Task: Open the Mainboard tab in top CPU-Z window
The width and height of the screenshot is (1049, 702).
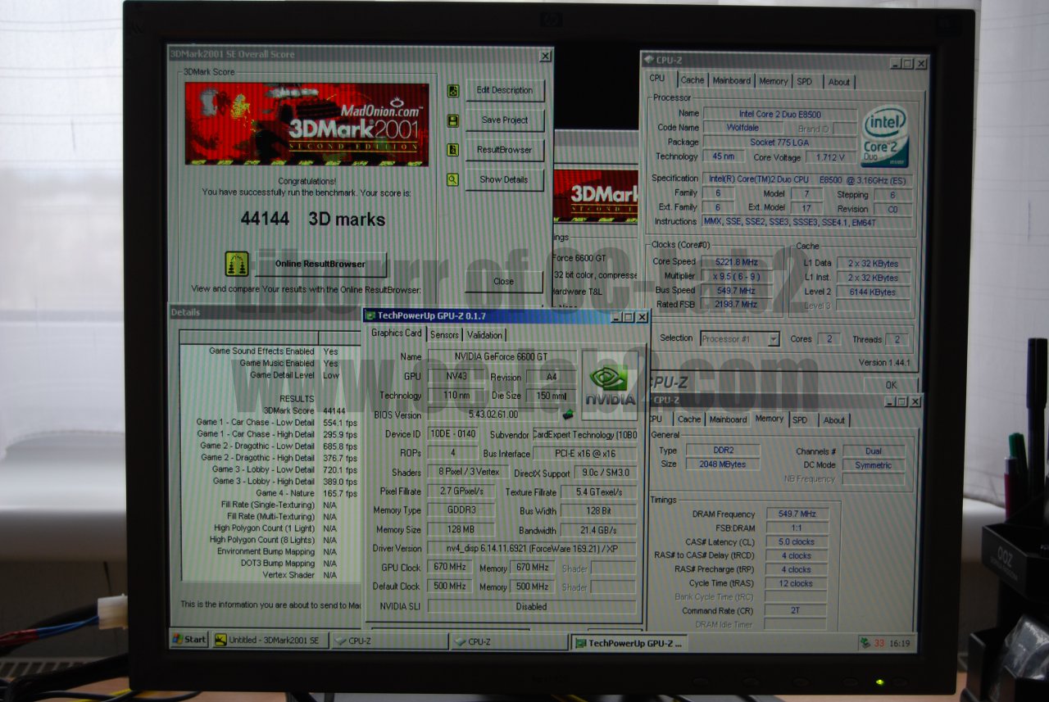Action: click(731, 80)
